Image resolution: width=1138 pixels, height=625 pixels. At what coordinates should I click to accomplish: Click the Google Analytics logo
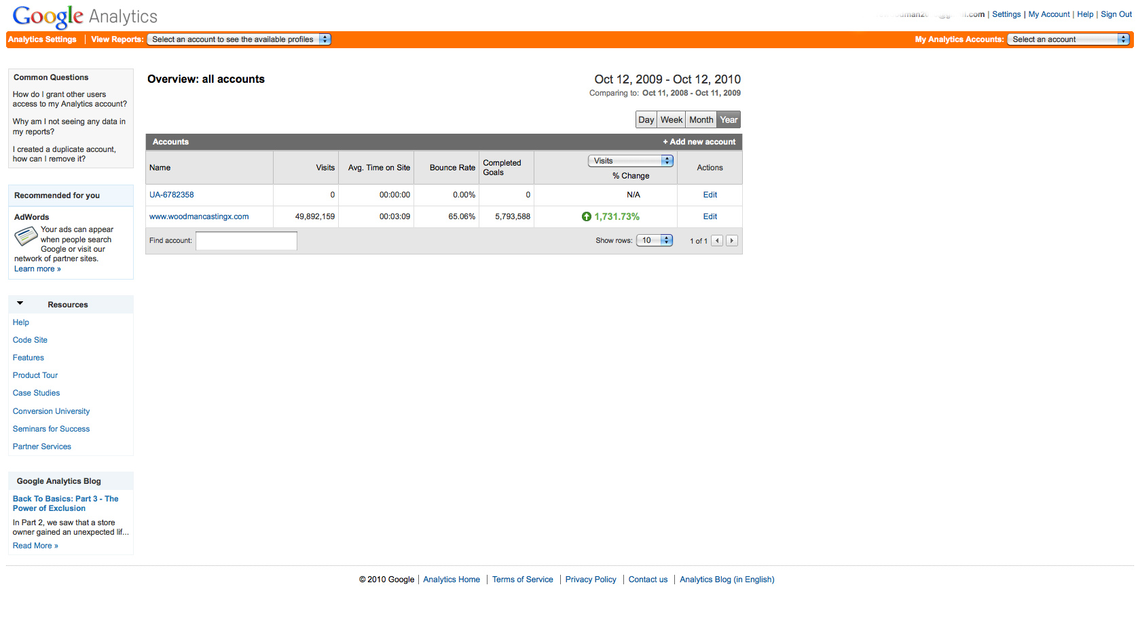85,16
